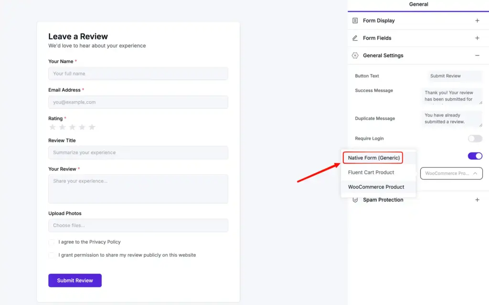489x305 pixels.
Task: Select the second rating star
Action: 62,127
